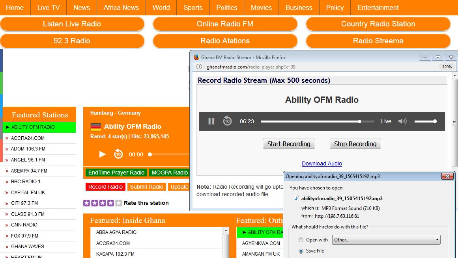Click the first purple rating star

[x=86, y=203]
